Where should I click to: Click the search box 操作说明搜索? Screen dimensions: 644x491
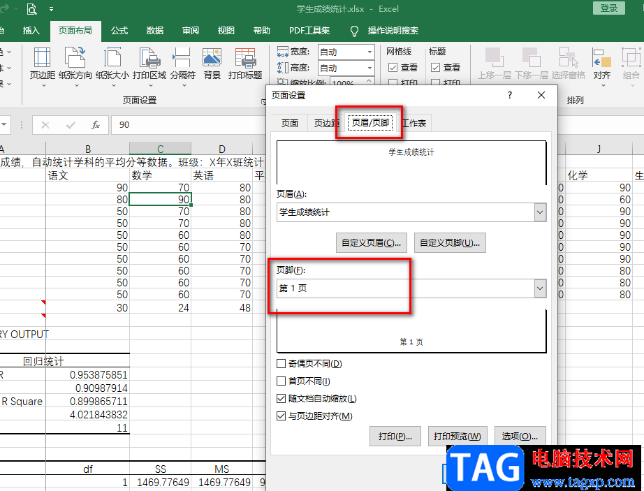(393, 31)
